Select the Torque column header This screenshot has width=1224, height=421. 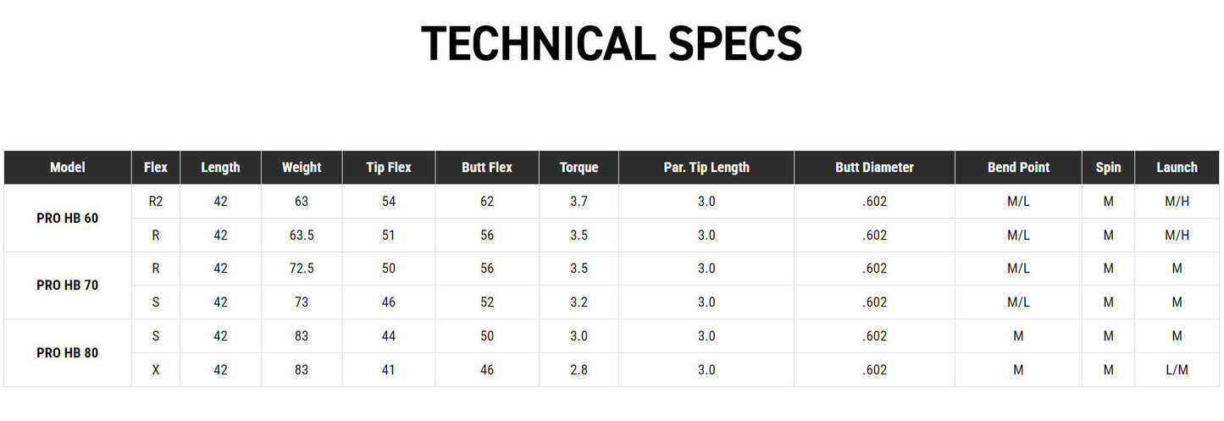[579, 168]
